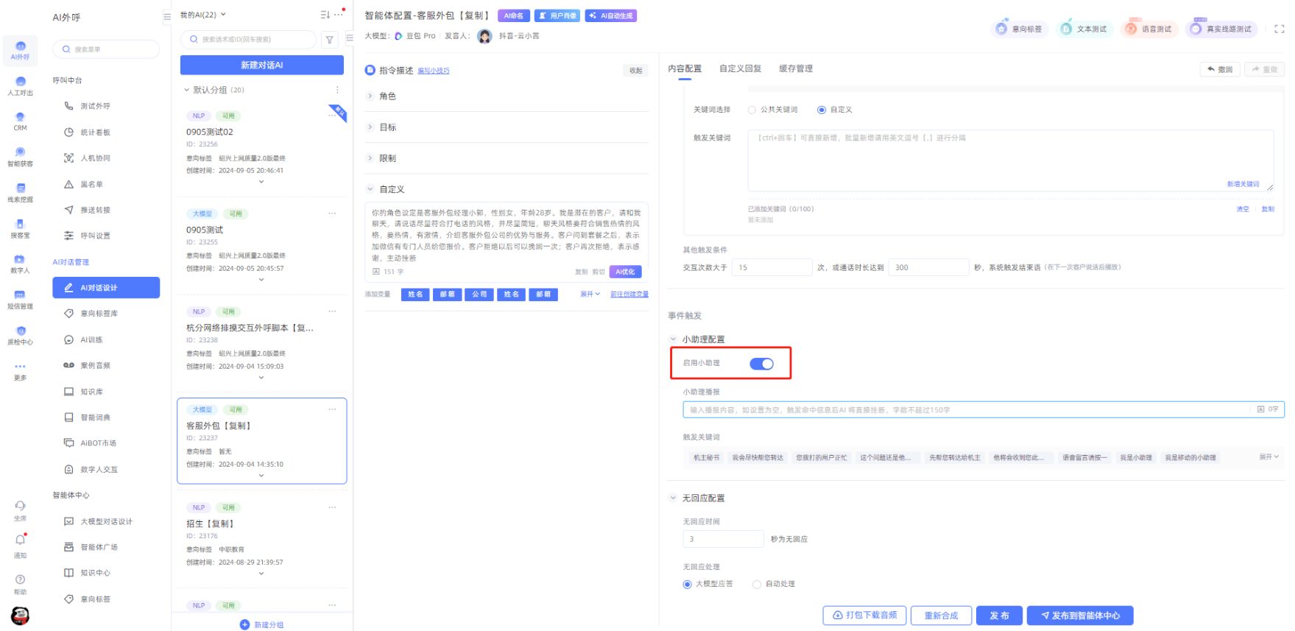
Task: Open 真实线路测试 icon
Action: tap(1196, 29)
